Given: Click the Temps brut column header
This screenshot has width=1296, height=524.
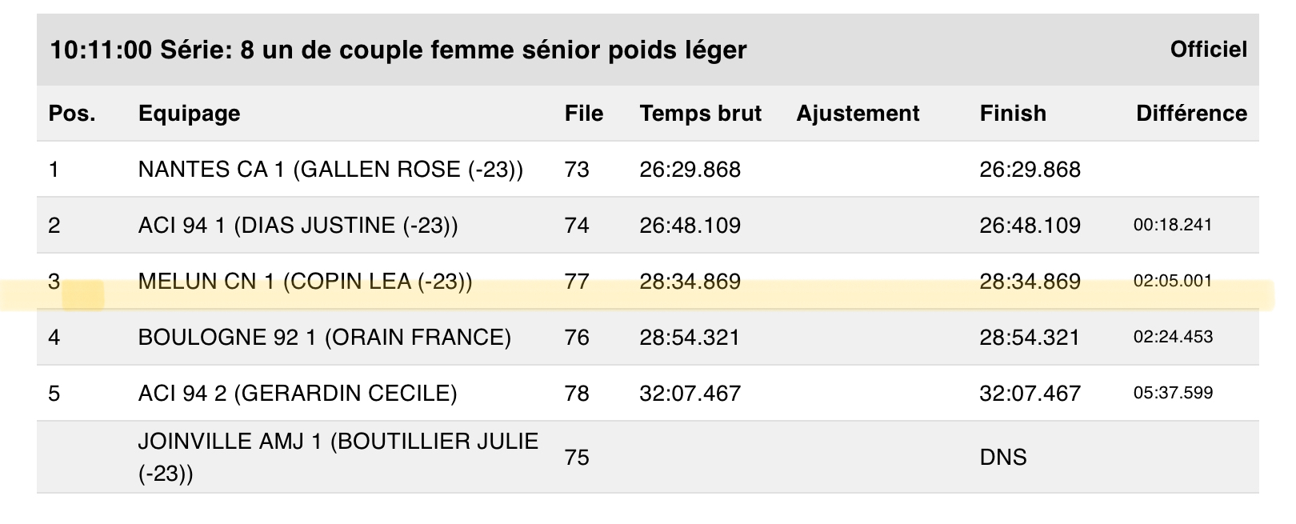Looking at the screenshot, I should point(700,114).
